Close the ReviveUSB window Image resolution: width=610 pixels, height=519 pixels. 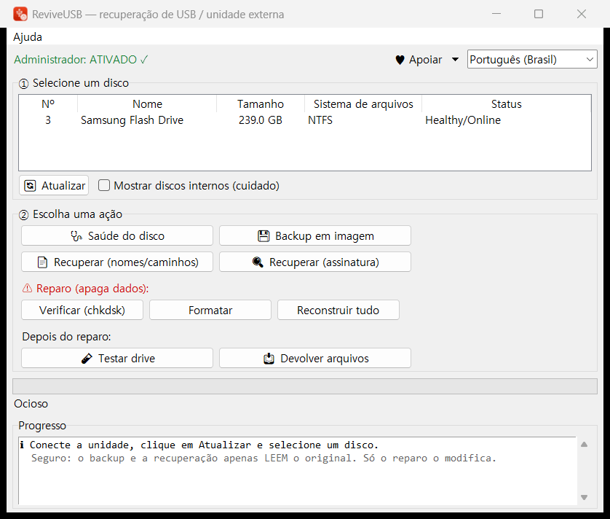pyautogui.click(x=582, y=14)
